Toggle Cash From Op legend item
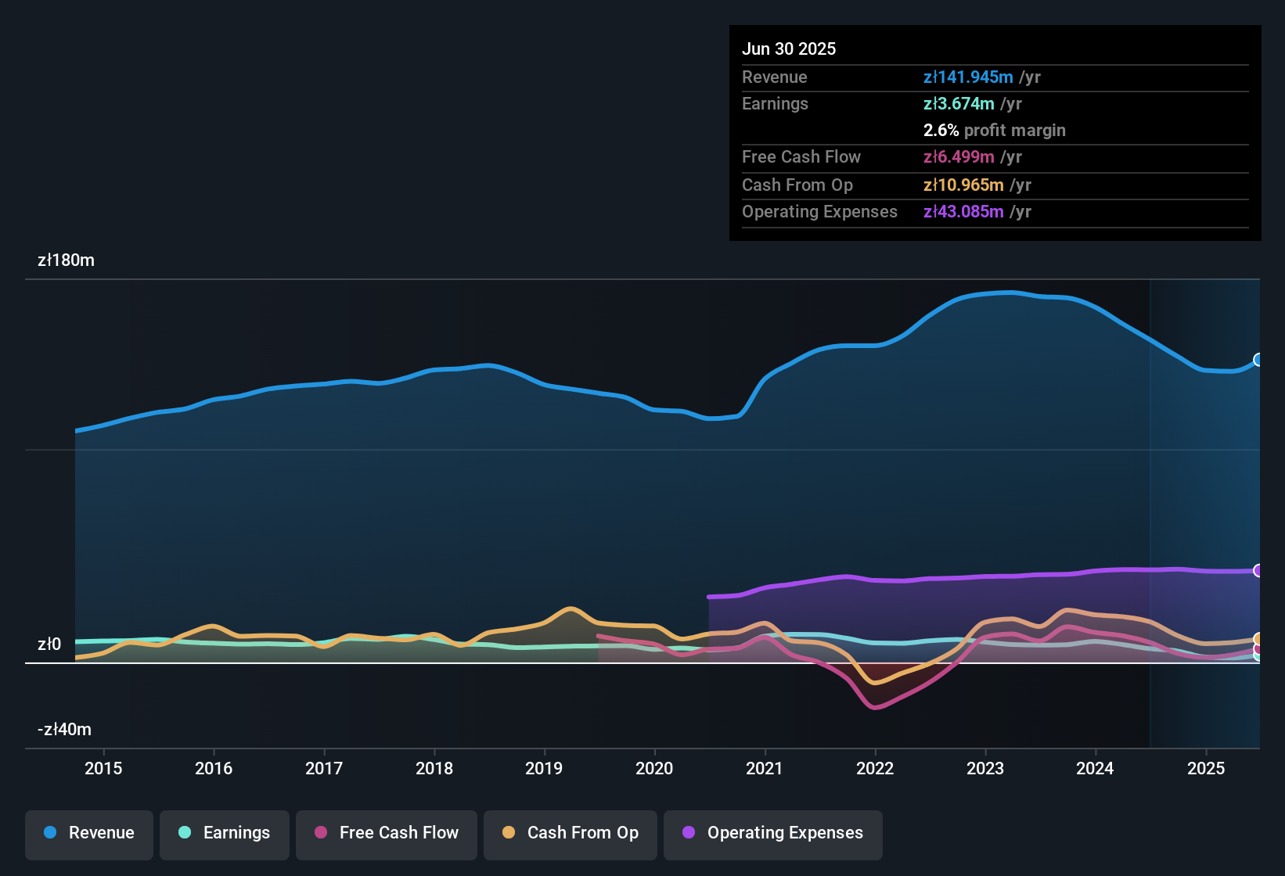 click(571, 834)
